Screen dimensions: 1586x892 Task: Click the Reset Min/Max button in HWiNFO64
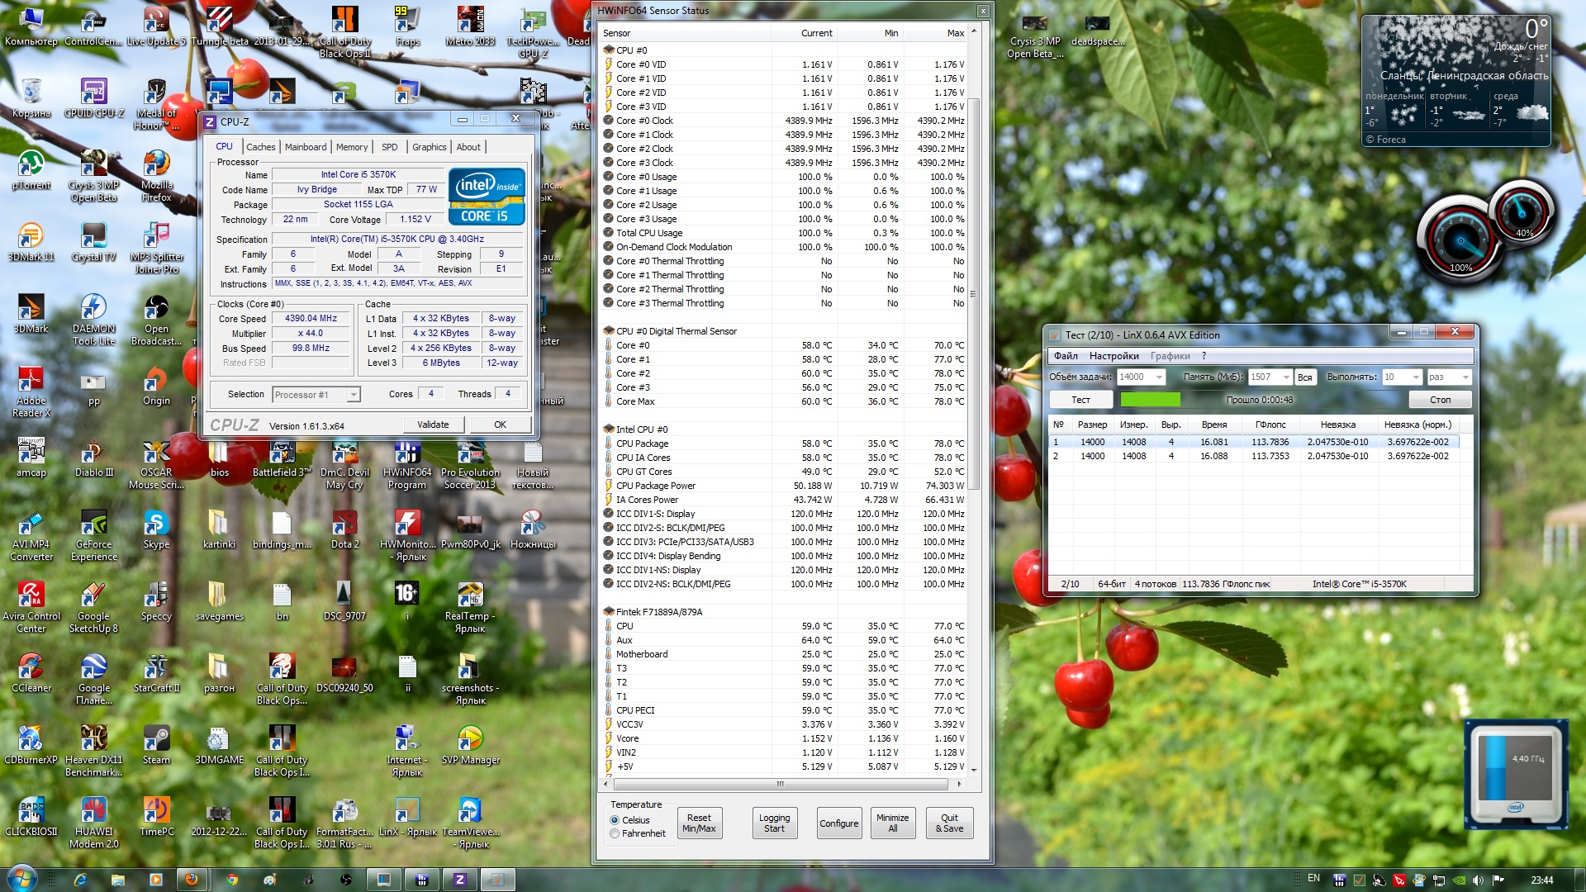point(699,823)
